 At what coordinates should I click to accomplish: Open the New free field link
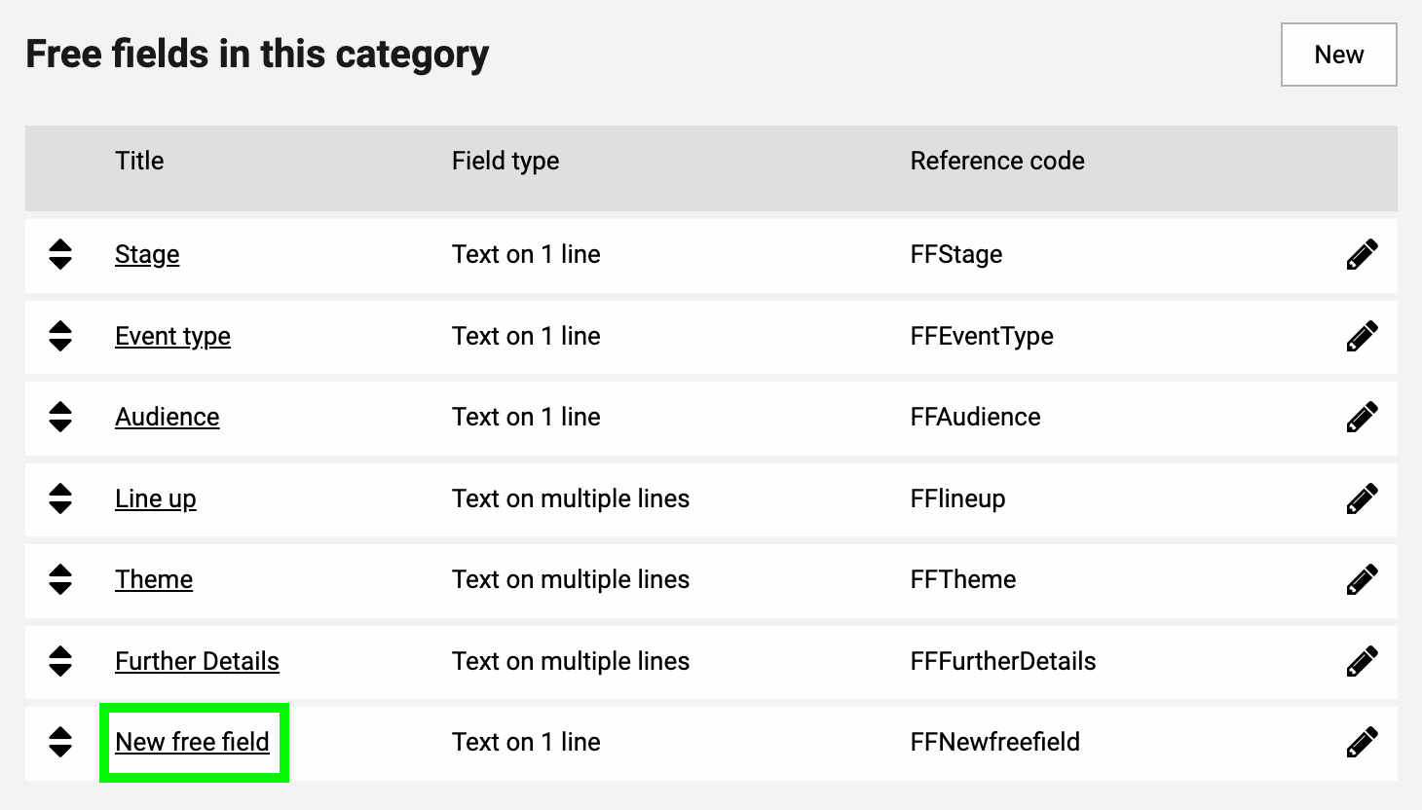[192, 742]
